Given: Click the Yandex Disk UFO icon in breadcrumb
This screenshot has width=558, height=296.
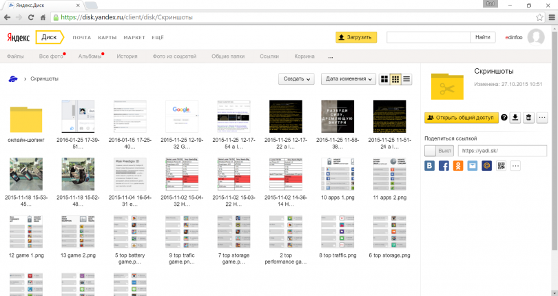Looking at the screenshot, I should pos(12,79).
